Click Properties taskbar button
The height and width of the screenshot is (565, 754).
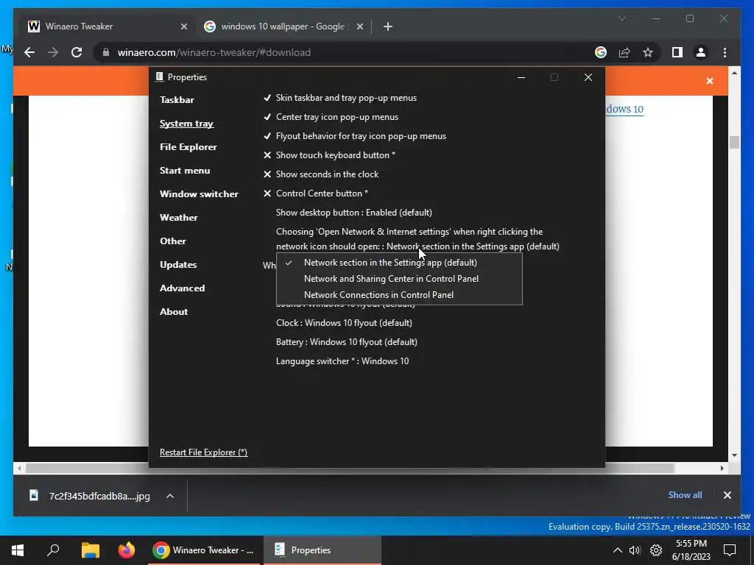coord(323,550)
